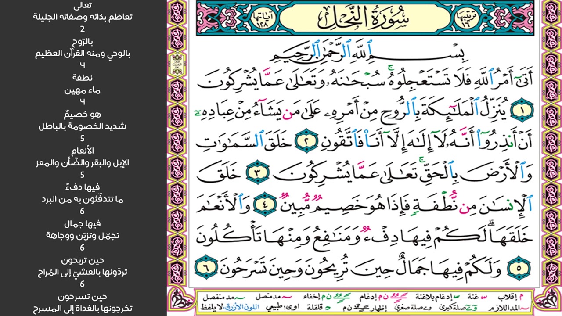Click the sidebar phrase 'حين تسرحون'
This screenshot has width=562, height=316.
click(83, 297)
